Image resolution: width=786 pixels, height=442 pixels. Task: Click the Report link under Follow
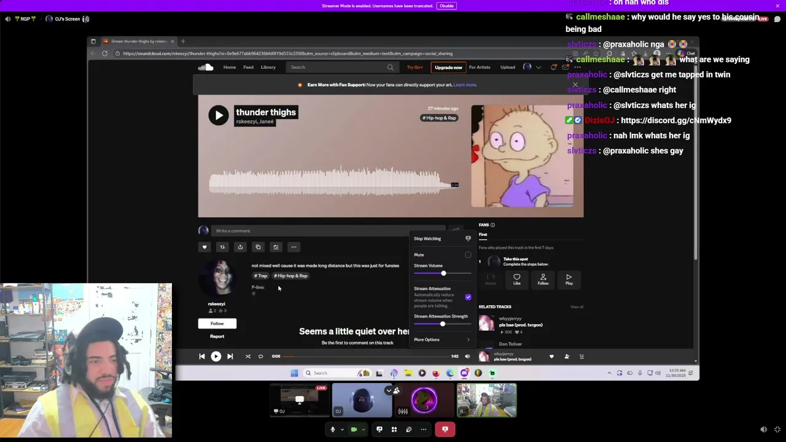[x=217, y=336]
